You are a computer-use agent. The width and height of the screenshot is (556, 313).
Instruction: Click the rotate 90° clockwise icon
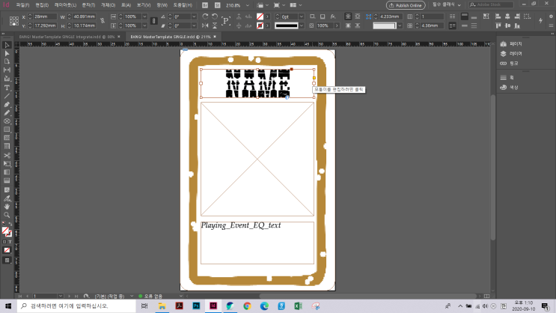(x=205, y=16)
